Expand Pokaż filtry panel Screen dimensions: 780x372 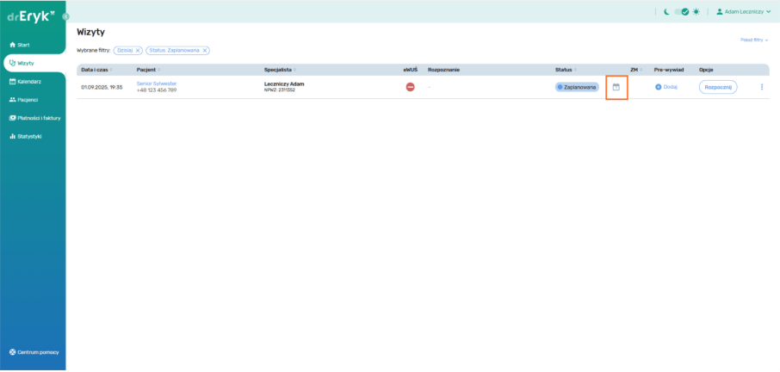[754, 40]
